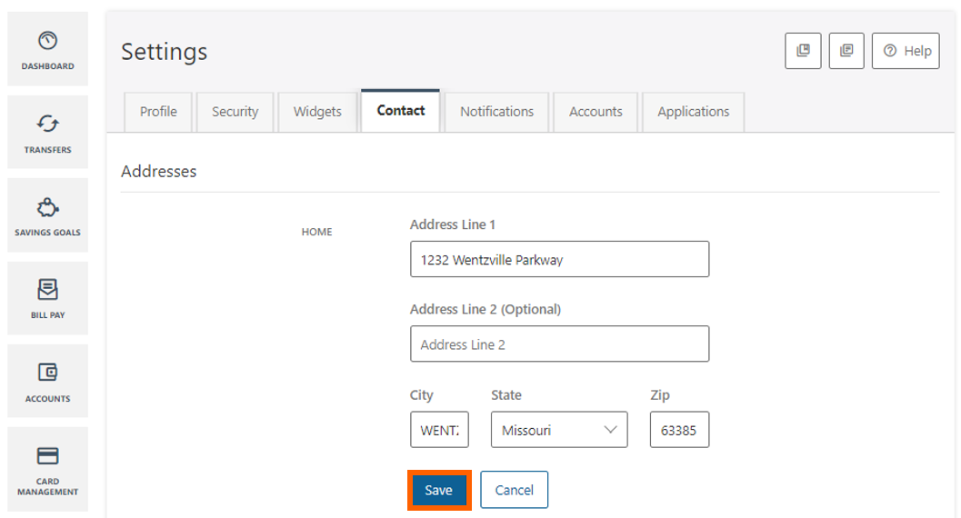Cancel the address edit
961x518 pixels.
[x=515, y=490]
